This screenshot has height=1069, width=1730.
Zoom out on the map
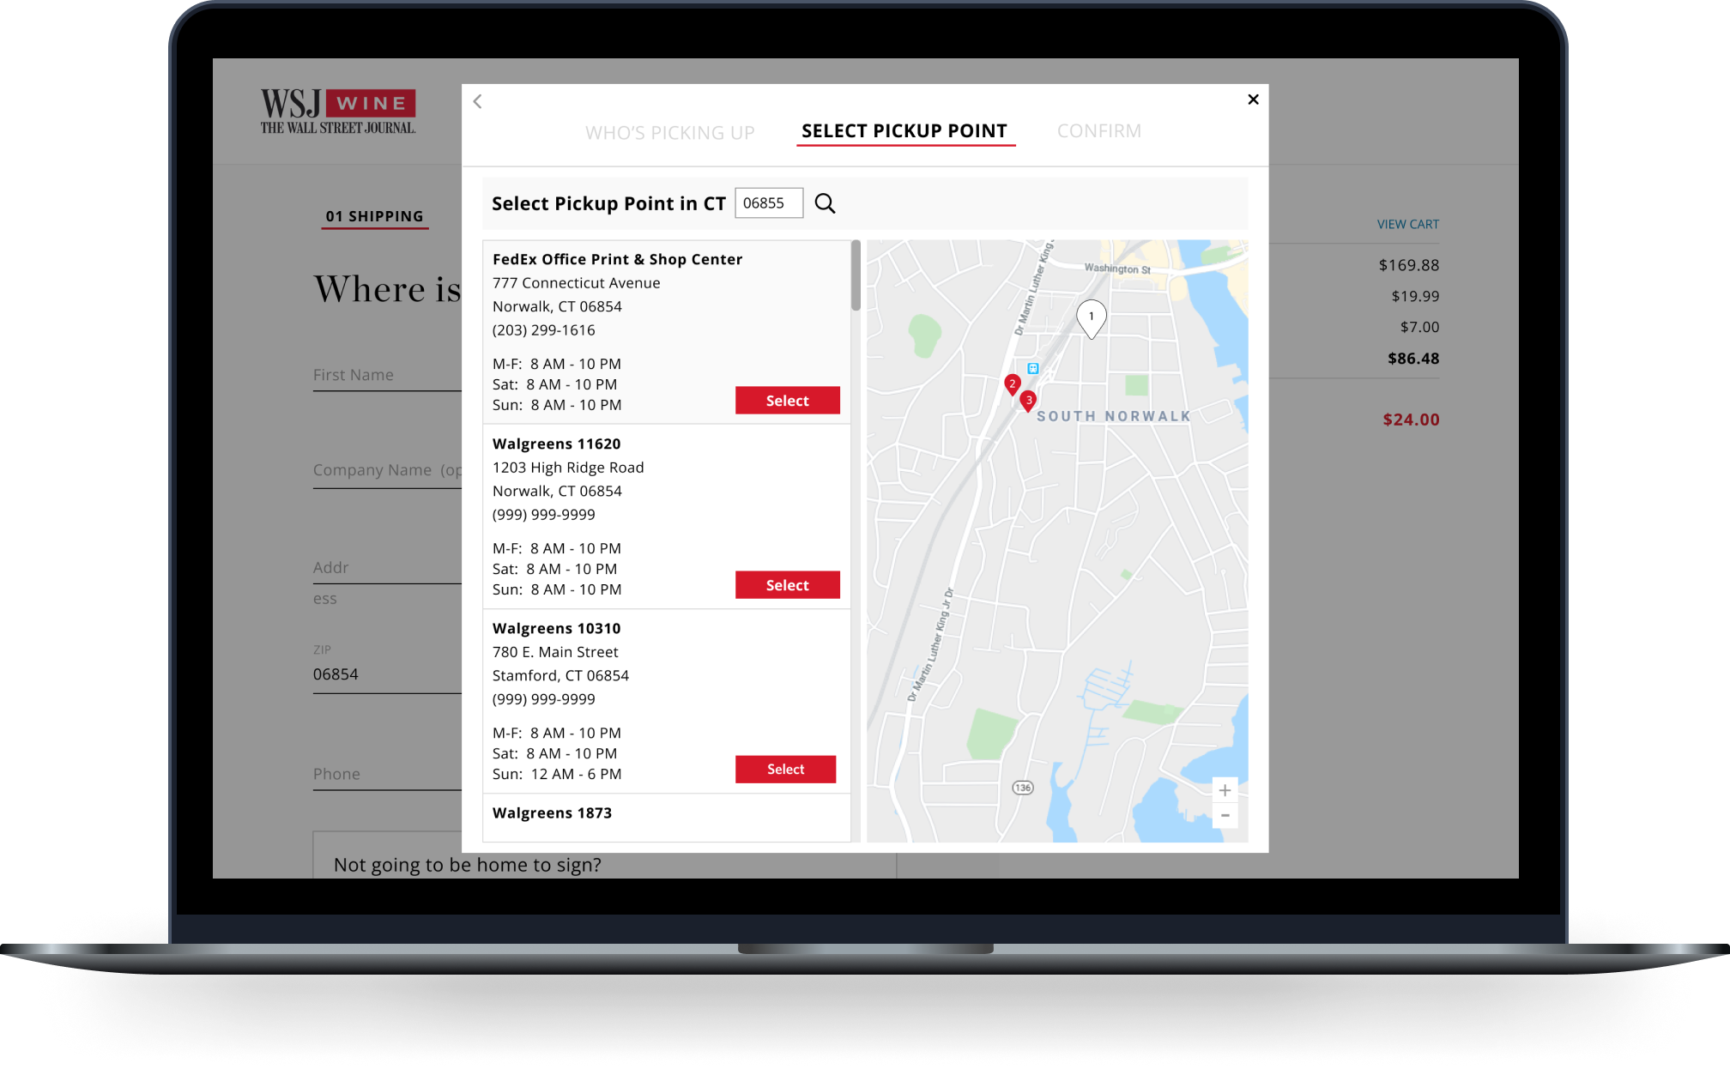pos(1225,816)
